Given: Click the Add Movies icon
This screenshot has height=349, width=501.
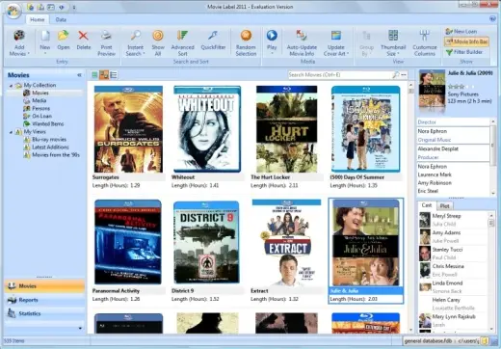Looking at the screenshot, I should click(x=19, y=36).
